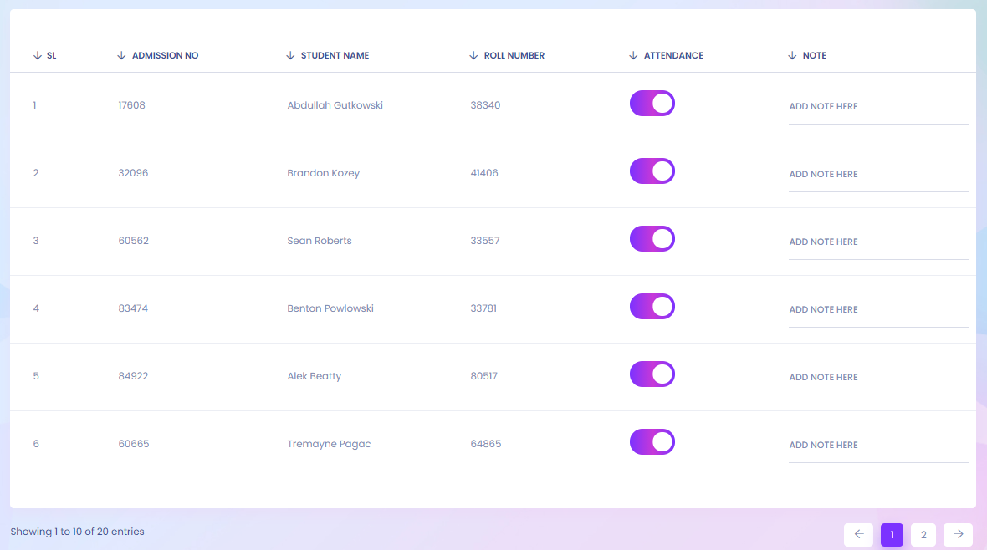
Task: Toggle attendance for Benton Powlowski
Action: [x=652, y=307]
